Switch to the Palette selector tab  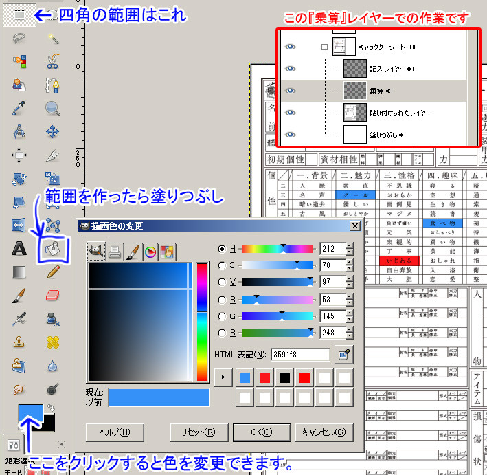168,252
